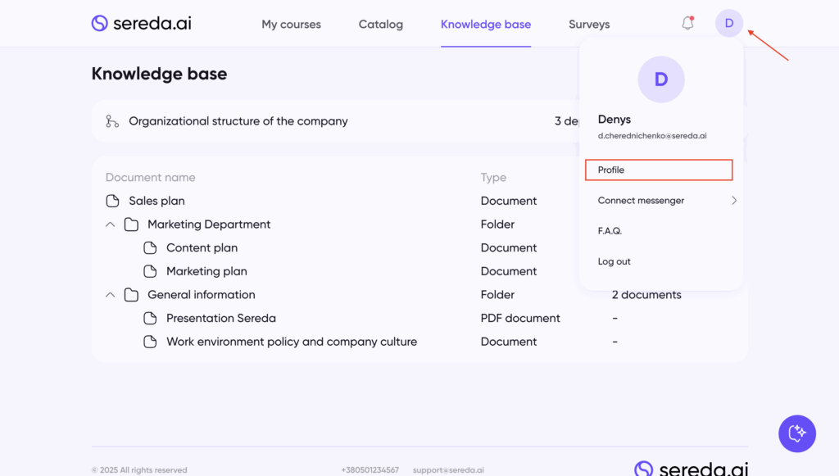Open the Content plan document
839x476 pixels.
click(x=202, y=247)
